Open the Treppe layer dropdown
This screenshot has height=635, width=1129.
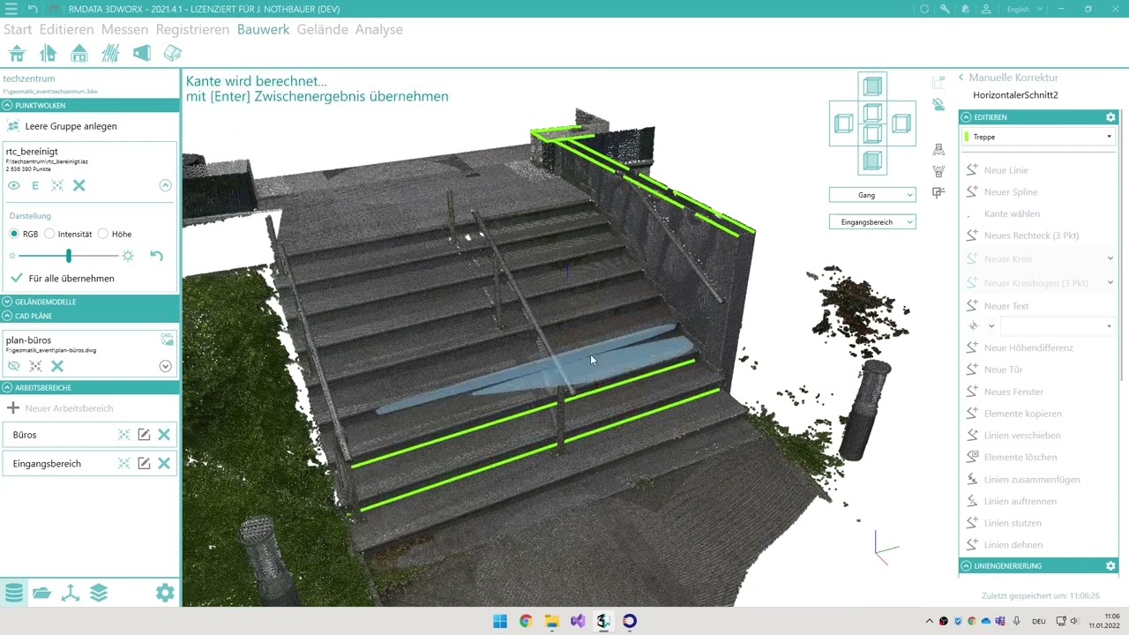click(1039, 137)
